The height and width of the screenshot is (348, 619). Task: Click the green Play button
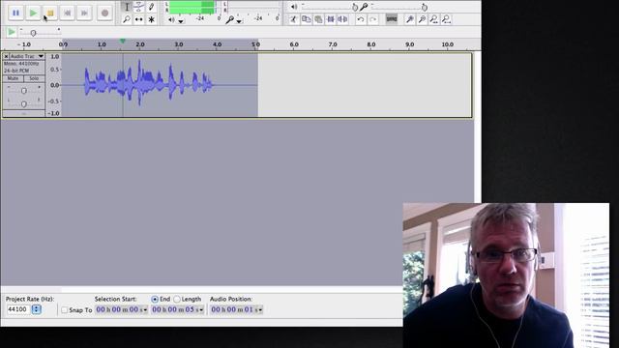[x=33, y=13]
